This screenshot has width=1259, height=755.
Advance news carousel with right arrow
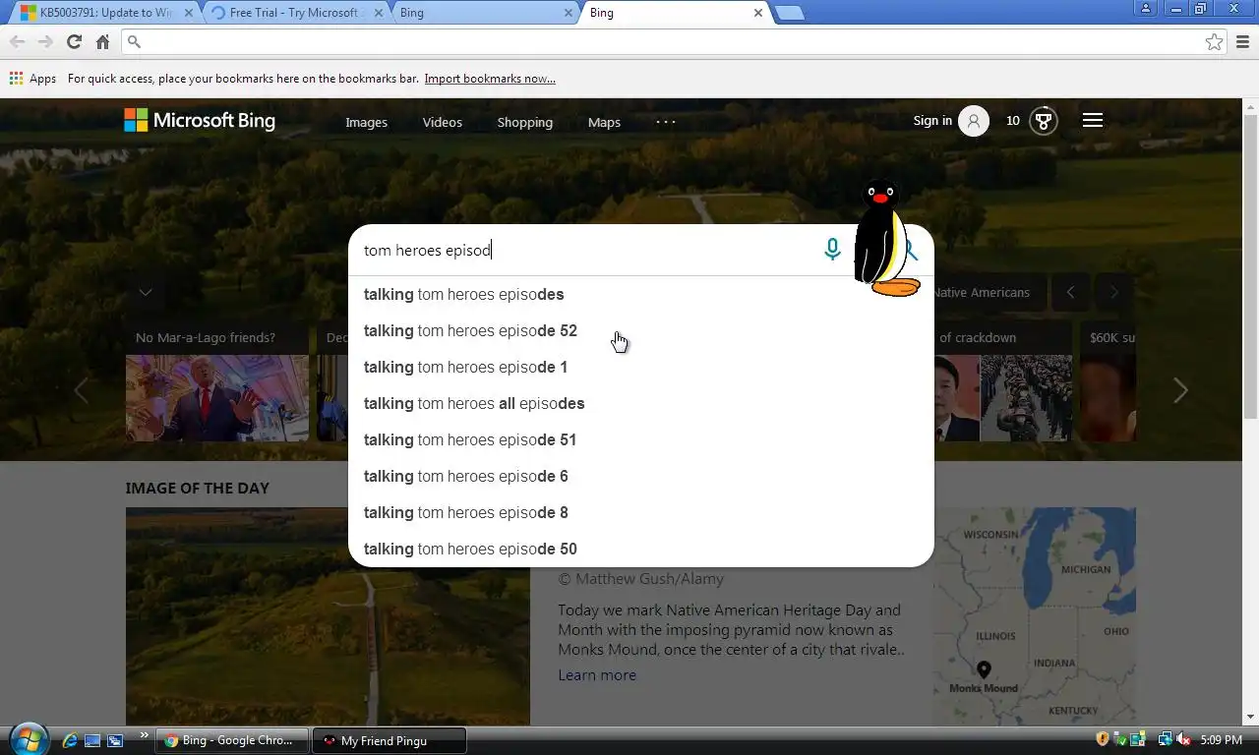coord(1180,390)
